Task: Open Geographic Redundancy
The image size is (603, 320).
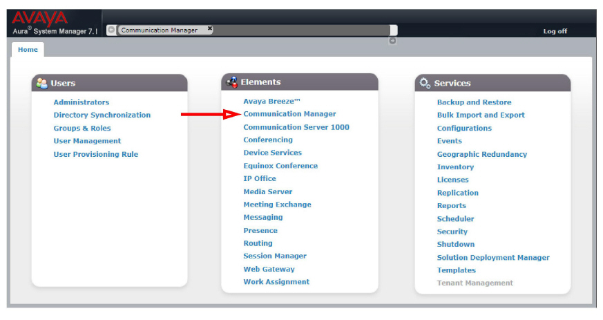Action: pyautogui.click(x=482, y=154)
